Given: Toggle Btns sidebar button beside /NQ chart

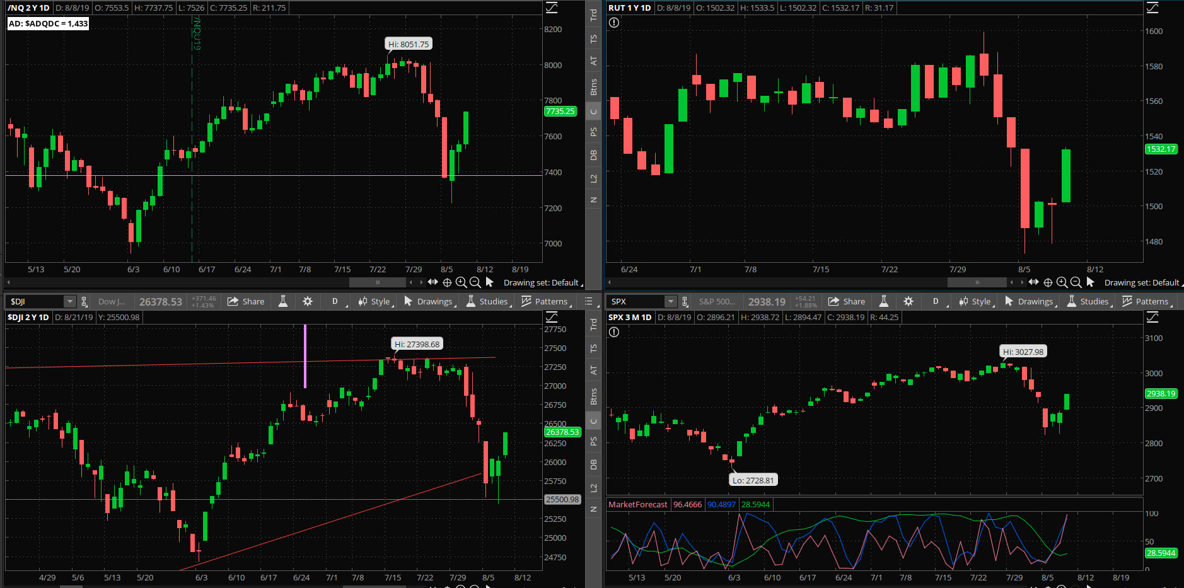Looking at the screenshot, I should pos(593,87).
